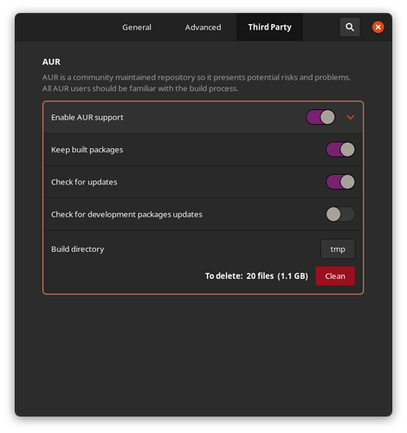Switch to the General tab
The width and height of the screenshot is (407, 433).
coord(137,27)
